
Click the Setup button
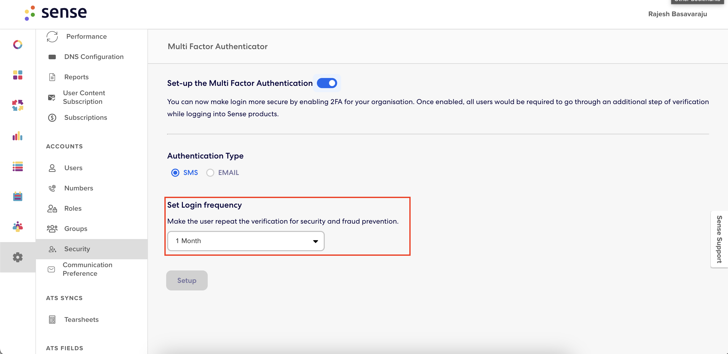pyautogui.click(x=186, y=280)
